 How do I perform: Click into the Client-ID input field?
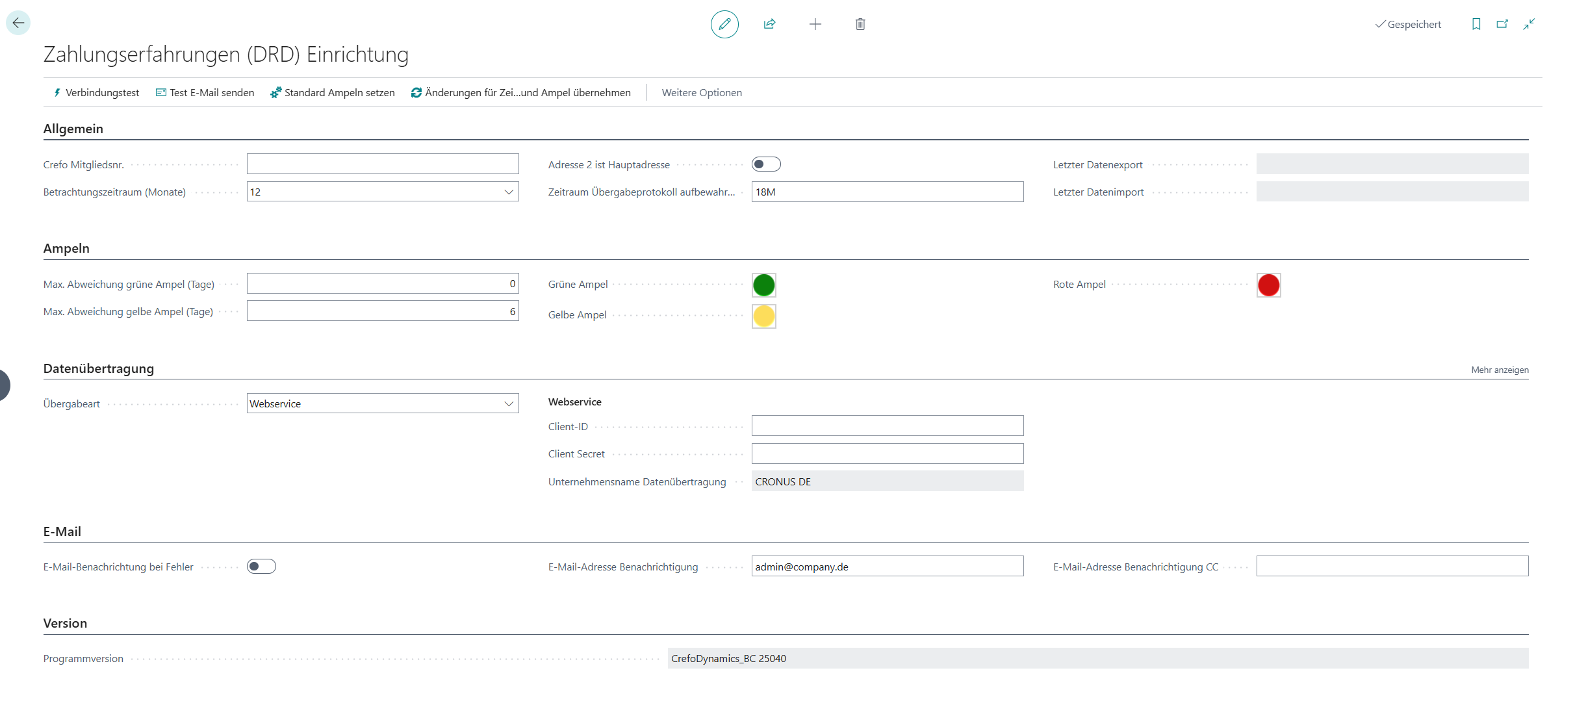887,426
